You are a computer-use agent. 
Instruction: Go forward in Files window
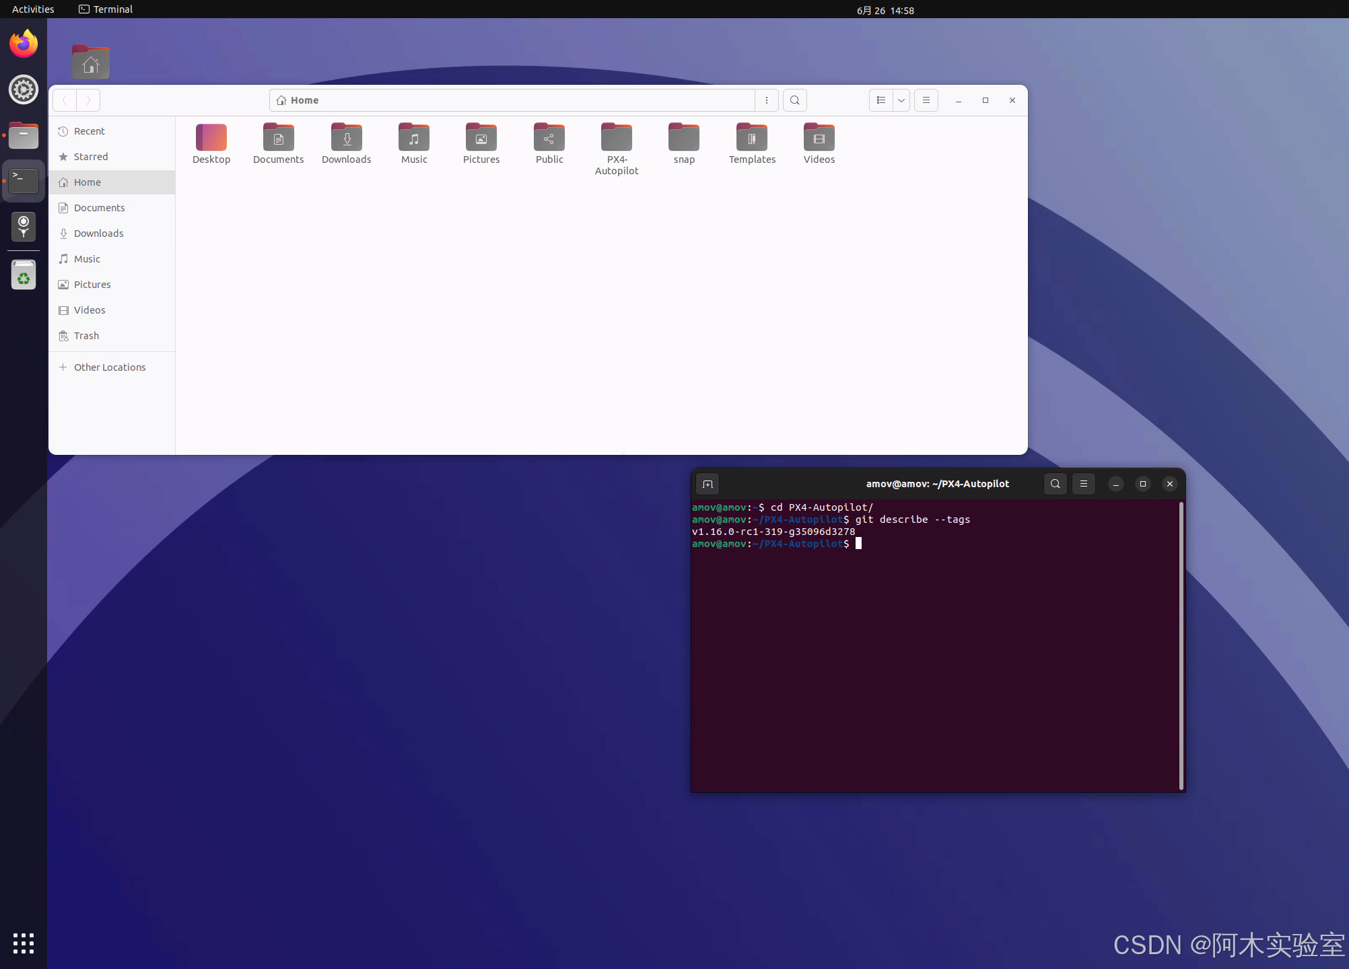88,100
